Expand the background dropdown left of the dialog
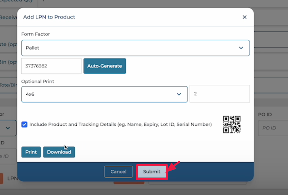Image resolution: width=288 pixels, height=195 pixels. pos(8,128)
